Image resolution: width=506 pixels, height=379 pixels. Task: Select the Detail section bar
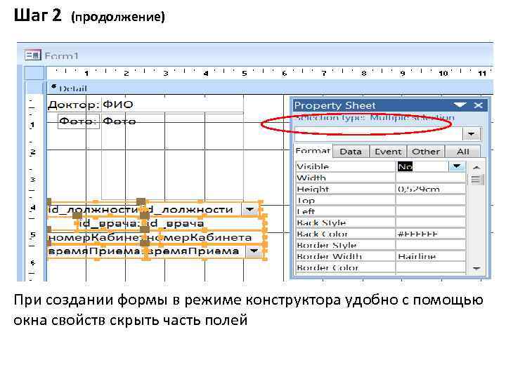click(270, 88)
